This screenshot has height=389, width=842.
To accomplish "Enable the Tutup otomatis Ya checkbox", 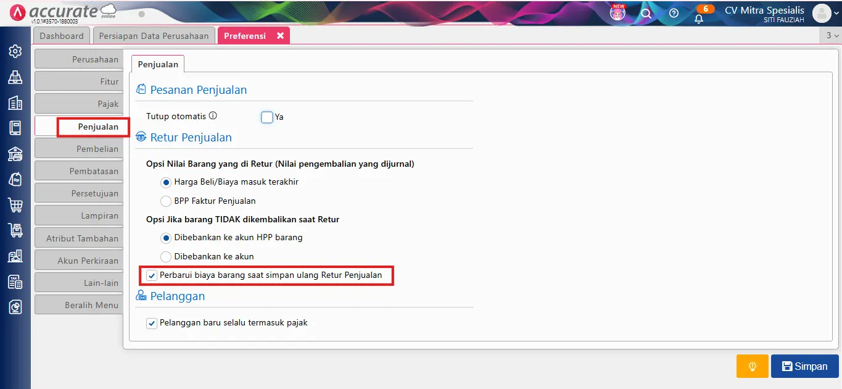I will tap(267, 117).
